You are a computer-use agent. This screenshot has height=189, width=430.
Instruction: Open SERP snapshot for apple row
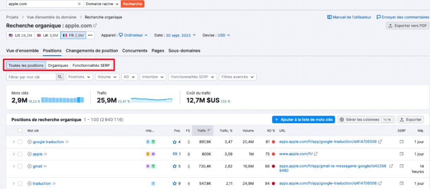pyautogui.click(x=402, y=154)
